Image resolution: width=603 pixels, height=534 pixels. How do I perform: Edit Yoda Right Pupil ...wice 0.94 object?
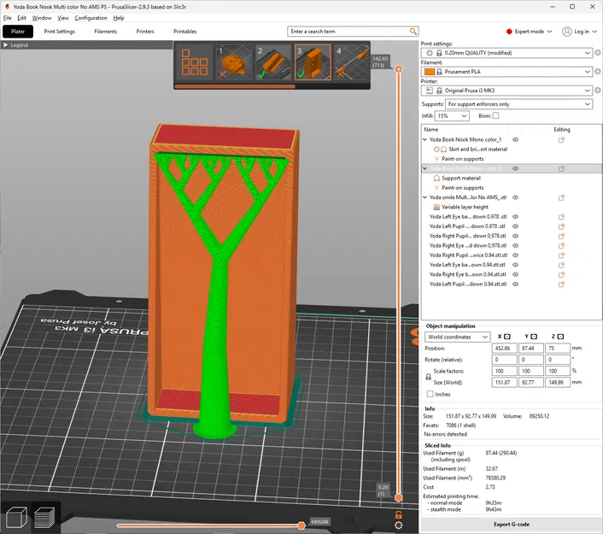[561, 255]
